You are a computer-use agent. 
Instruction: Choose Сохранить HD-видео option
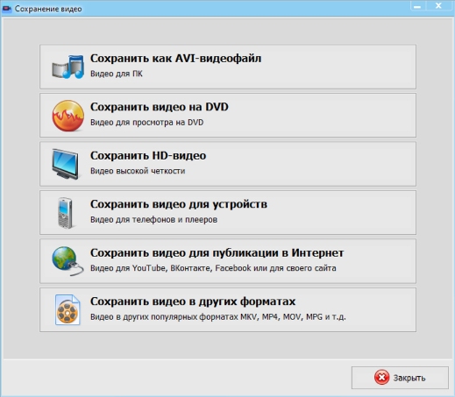(x=228, y=164)
